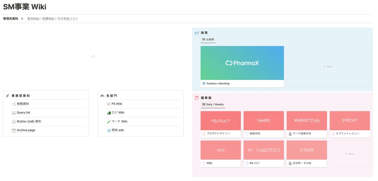Open the PS Wiki page
The height and width of the screenshot is (181, 378).
(117, 104)
